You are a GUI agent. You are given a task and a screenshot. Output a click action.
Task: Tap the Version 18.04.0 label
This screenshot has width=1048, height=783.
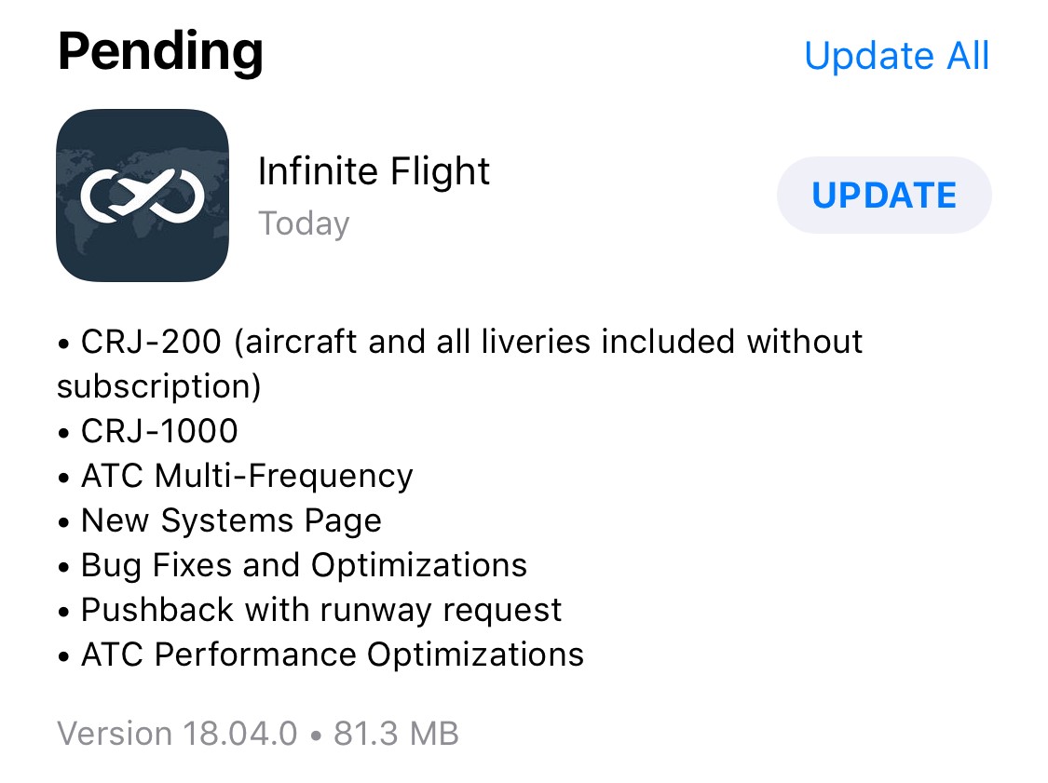coord(177,734)
